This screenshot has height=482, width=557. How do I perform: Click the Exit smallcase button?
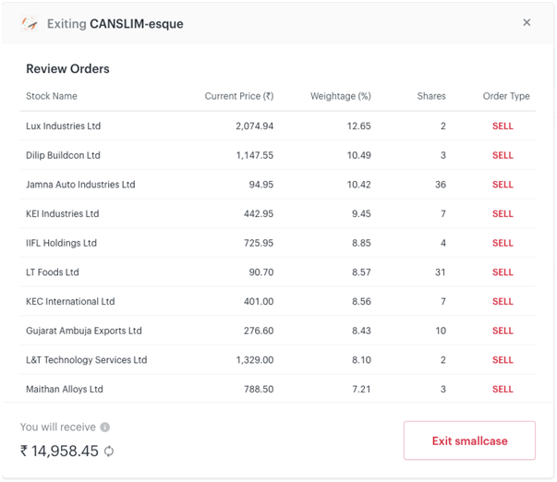(469, 440)
